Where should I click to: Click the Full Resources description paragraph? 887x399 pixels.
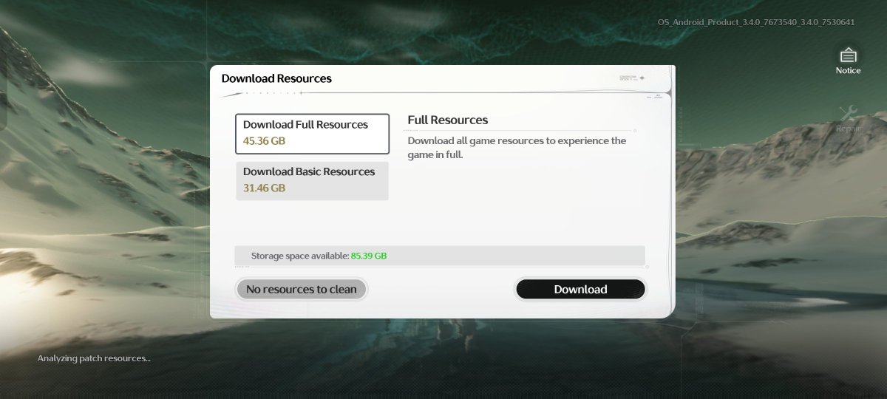517,148
